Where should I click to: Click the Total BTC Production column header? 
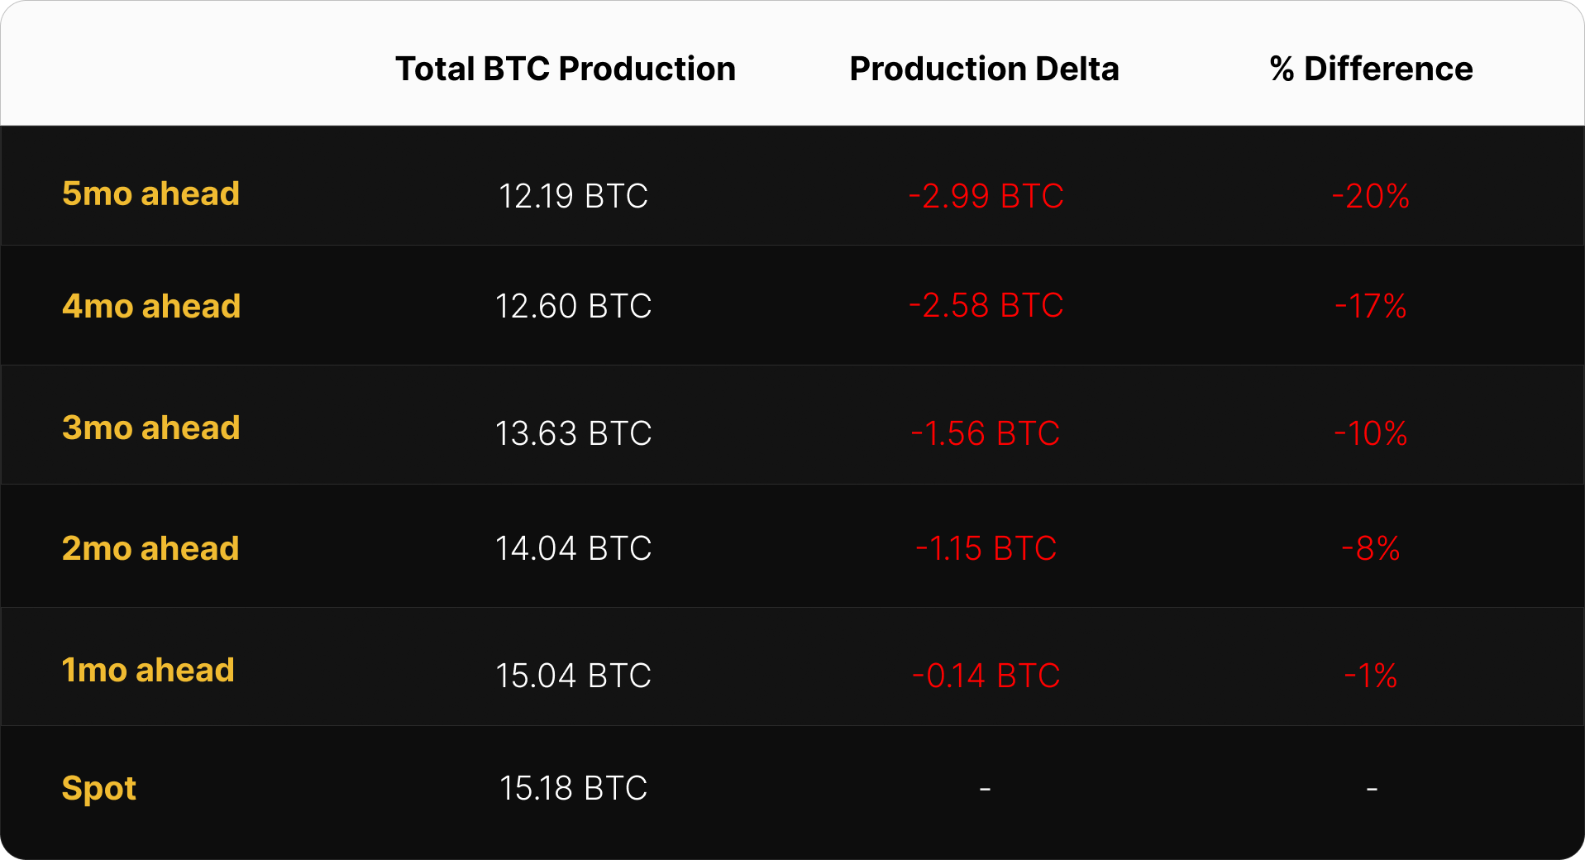(x=566, y=69)
